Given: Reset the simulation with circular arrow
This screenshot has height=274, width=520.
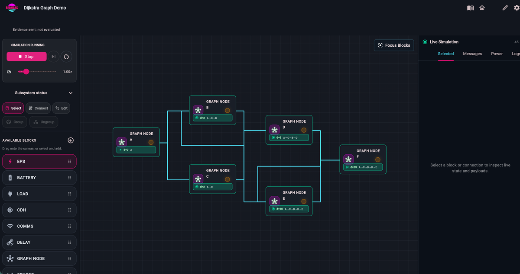Looking at the screenshot, I should (66, 57).
